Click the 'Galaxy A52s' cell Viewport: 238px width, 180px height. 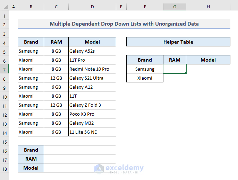tap(92, 51)
